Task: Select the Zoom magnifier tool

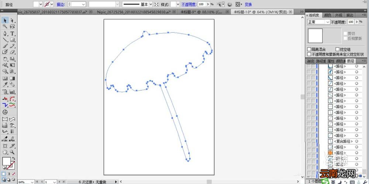Action: 12,152
